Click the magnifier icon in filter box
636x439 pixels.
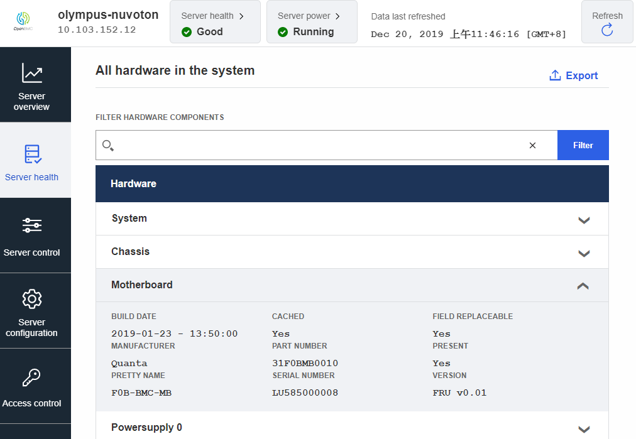[x=108, y=146]
